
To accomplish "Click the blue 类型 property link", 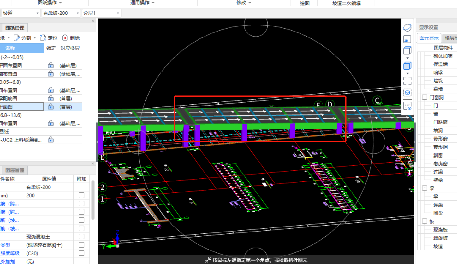I will [5, 245].
